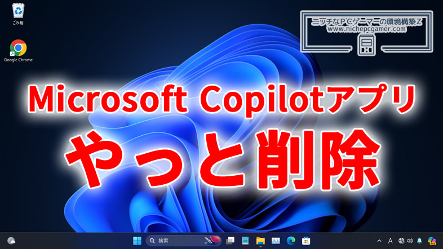The height and width of the screenshot is (249, 443).
Task: Open Microsoft Store from the taskbar
Action: pos(306,241)
